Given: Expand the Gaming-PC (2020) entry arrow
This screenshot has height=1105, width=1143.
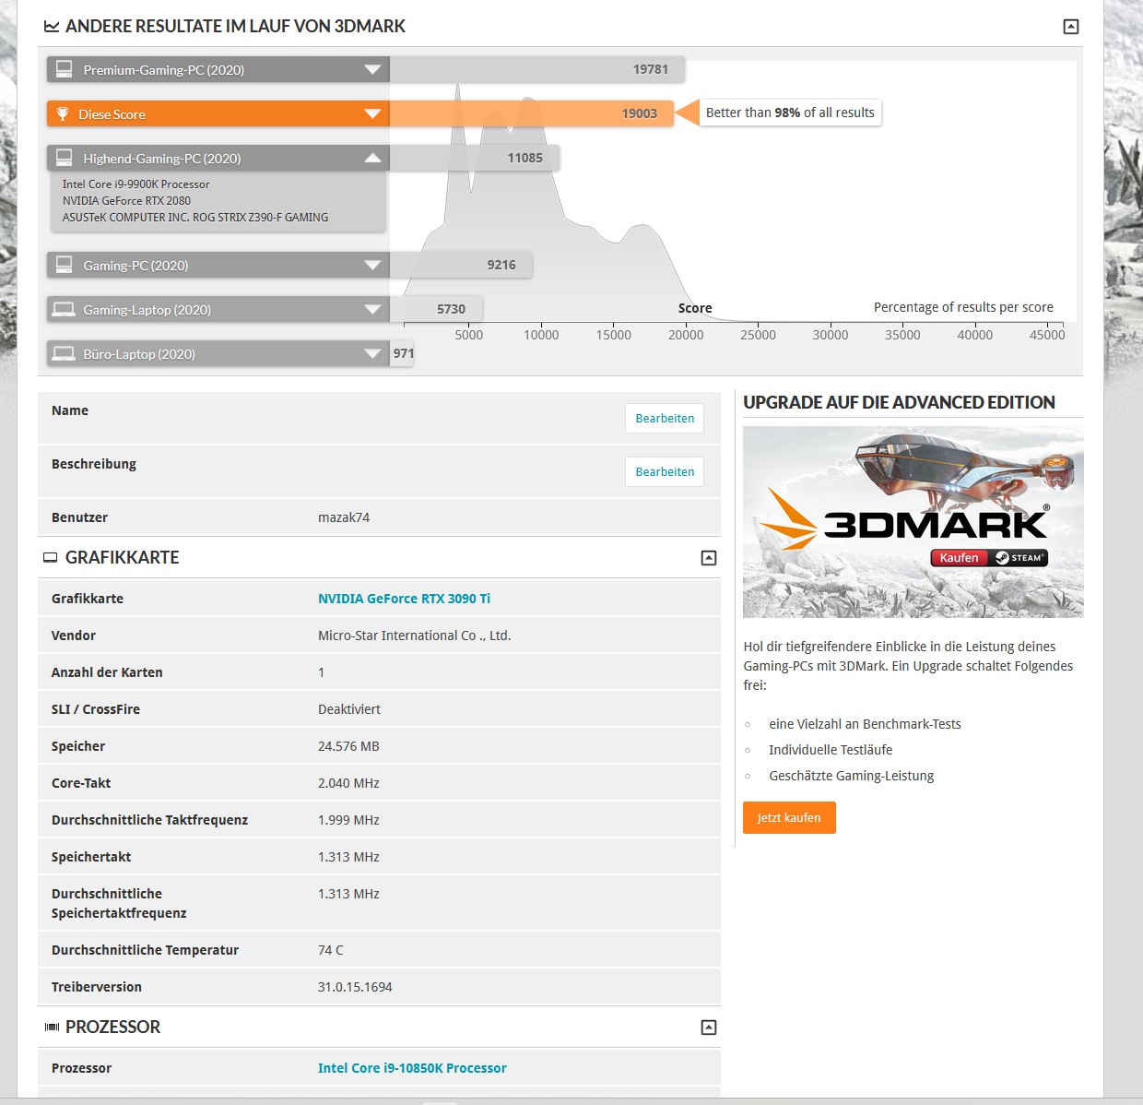Looking at the screenshot, I should pyautogui.click(x=372, y=266).
